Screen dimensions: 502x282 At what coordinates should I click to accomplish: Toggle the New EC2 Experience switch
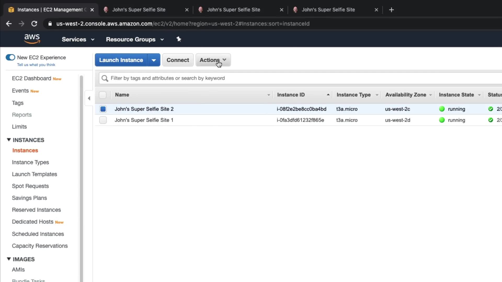click(10, 57)
